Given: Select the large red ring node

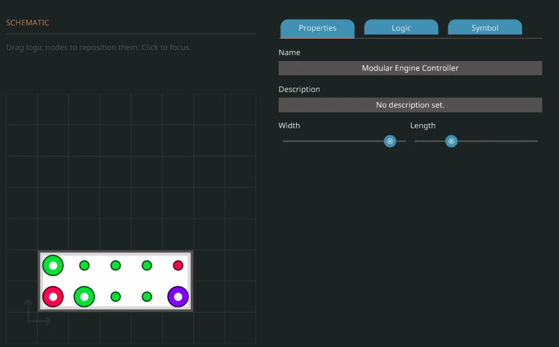Looking at the screenshot, I should pyautogui.click(x=53, y=297).
